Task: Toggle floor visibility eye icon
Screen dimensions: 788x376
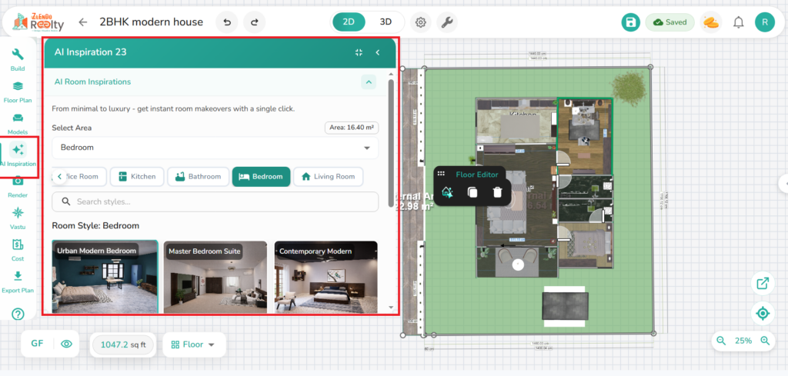Action: pos(66,344)
